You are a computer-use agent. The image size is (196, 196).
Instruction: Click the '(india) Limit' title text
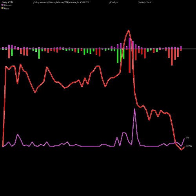pyautogui.click(x=144, y=2)
